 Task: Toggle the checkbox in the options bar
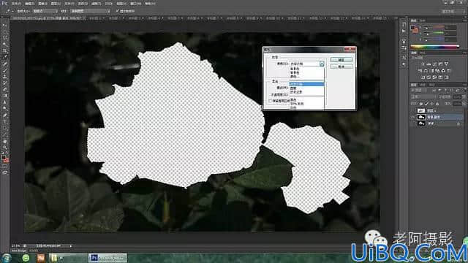pos(118,11)
